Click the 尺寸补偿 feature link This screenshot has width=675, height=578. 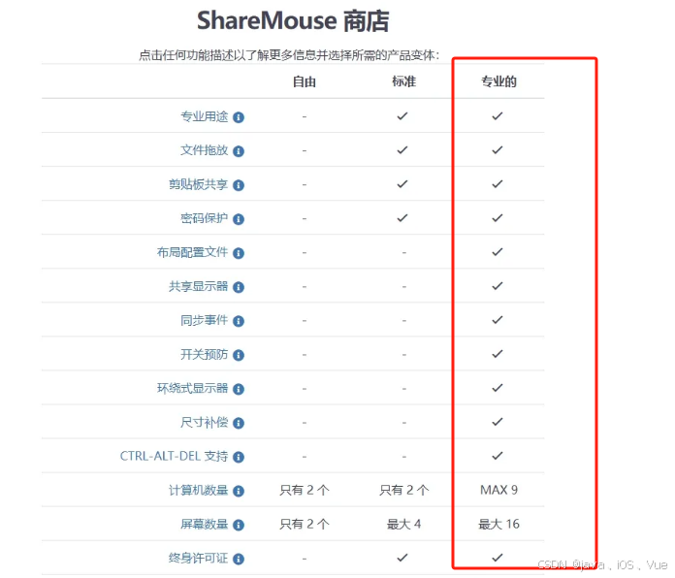(204, 422)
